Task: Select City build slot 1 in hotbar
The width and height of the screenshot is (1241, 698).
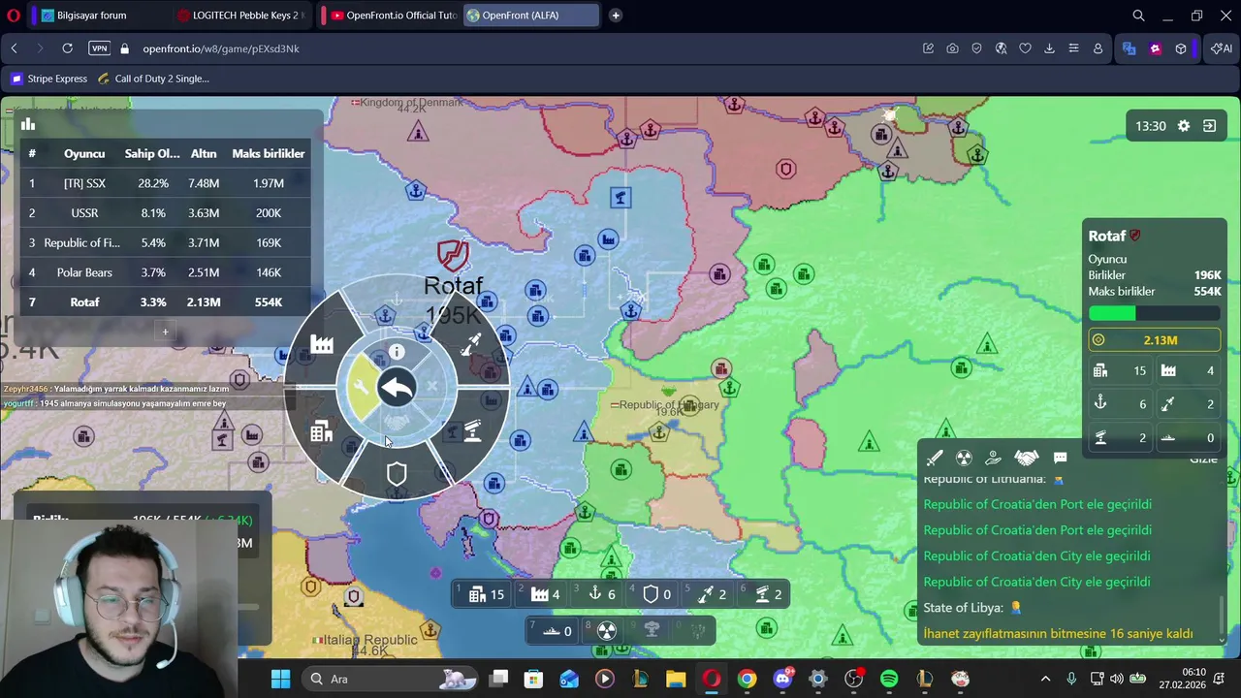Action: (x=485, y=594)
